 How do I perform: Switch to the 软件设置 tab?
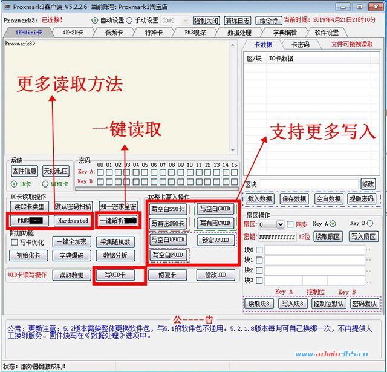[327, 33]
